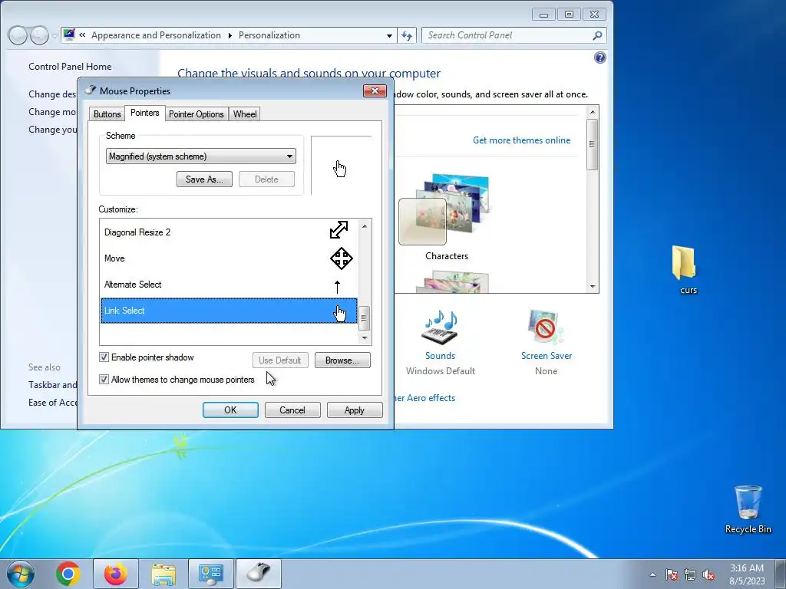Viewport: 786px width, 589px height.
Task: Select the curs folder on desktop
Action: 685,269
